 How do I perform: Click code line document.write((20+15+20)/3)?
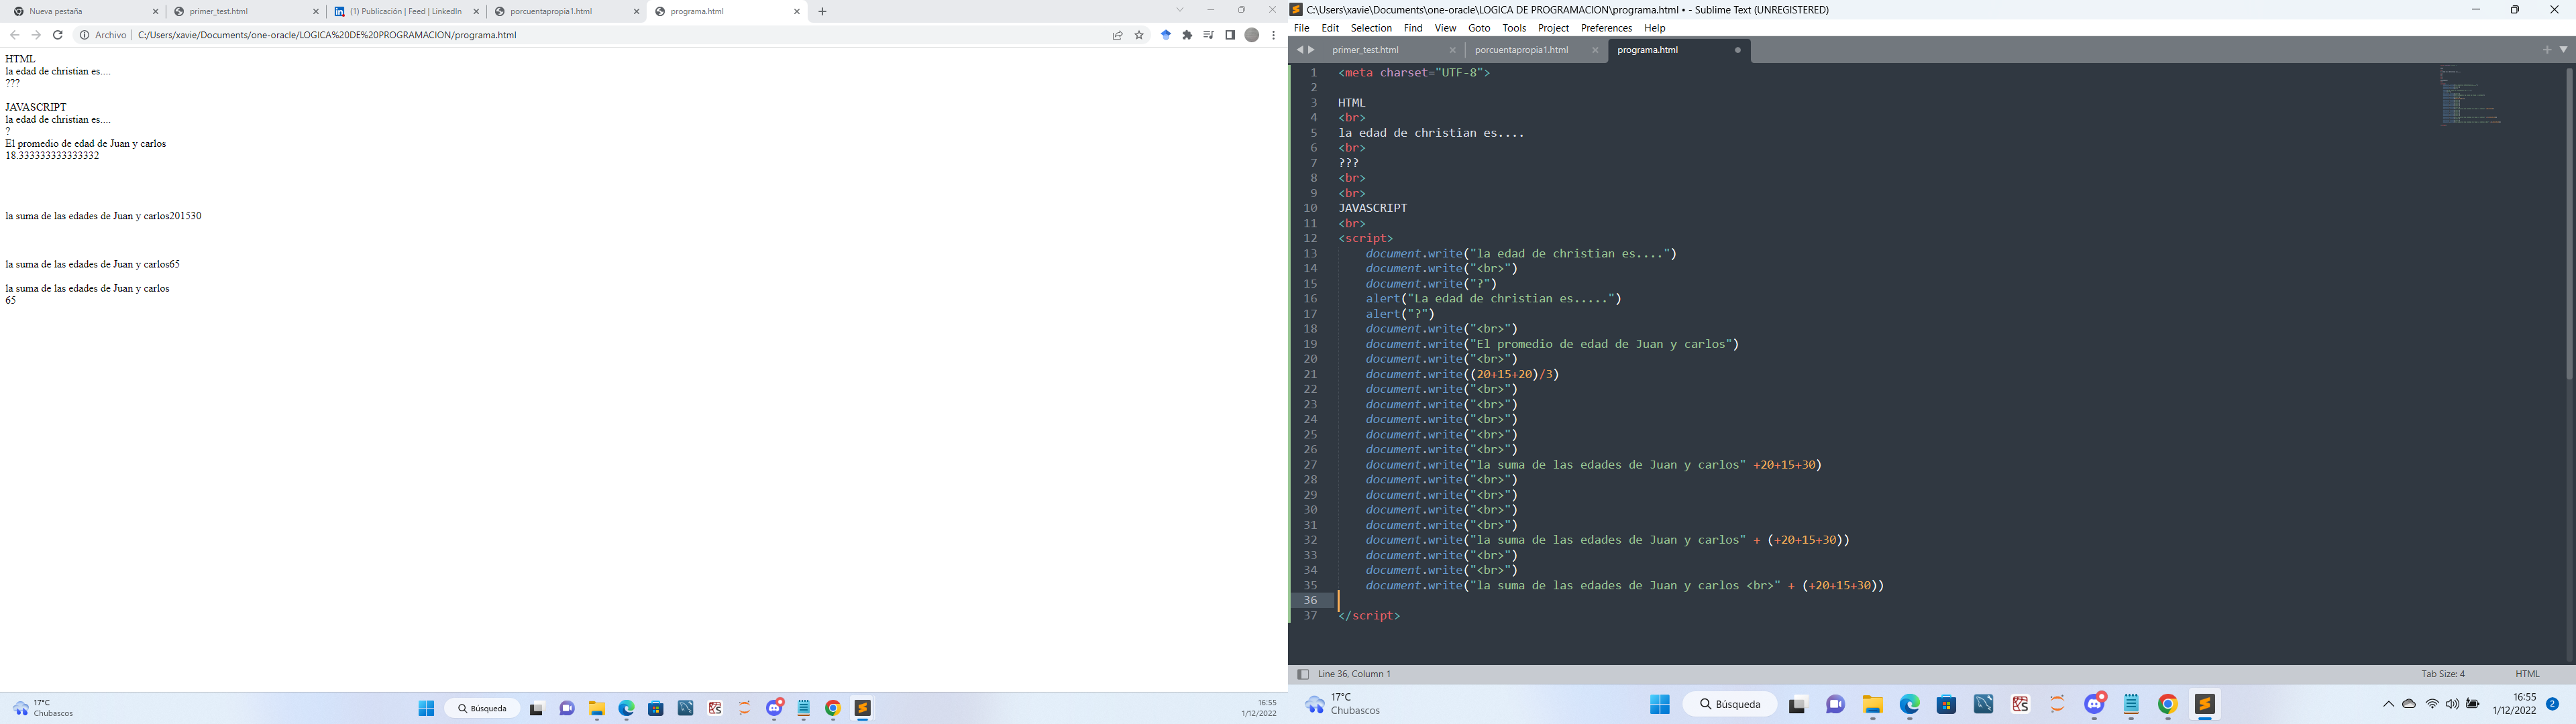click(x=1462, y=374)
